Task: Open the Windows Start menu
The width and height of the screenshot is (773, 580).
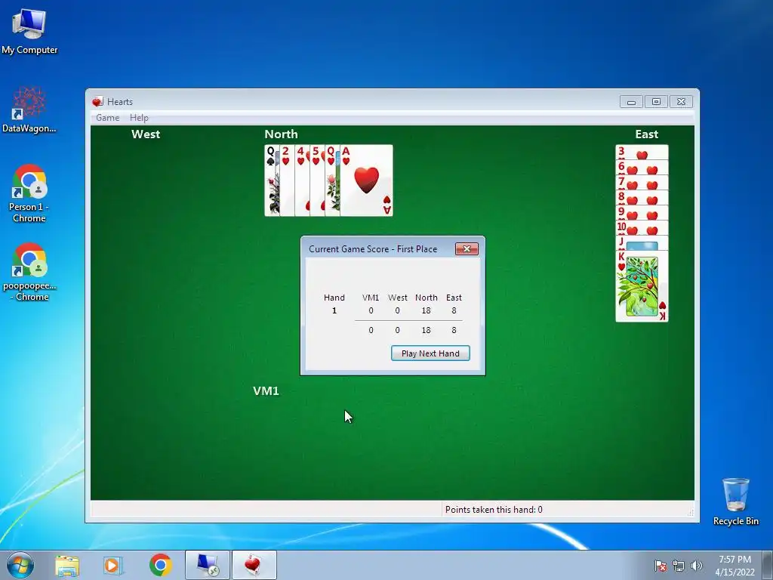Action: [x=20, y=565]
